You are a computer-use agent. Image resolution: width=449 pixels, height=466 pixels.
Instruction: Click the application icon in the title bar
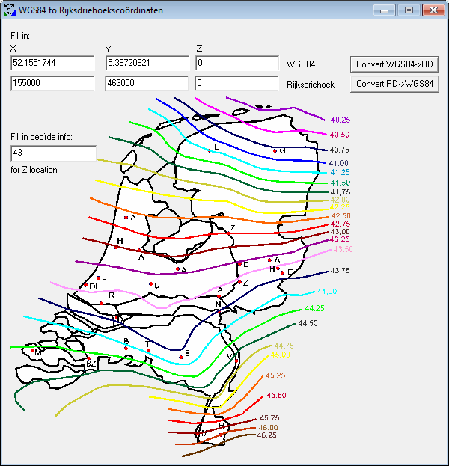10,10
